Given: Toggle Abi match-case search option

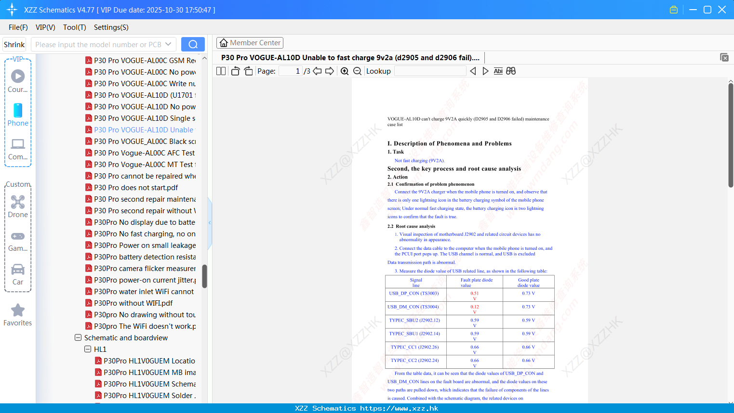Looking at the screenshot, I should [x=498, y=71].
